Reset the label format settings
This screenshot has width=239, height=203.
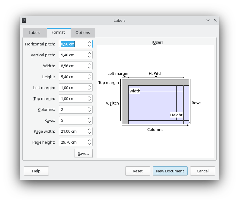point(138,171)
